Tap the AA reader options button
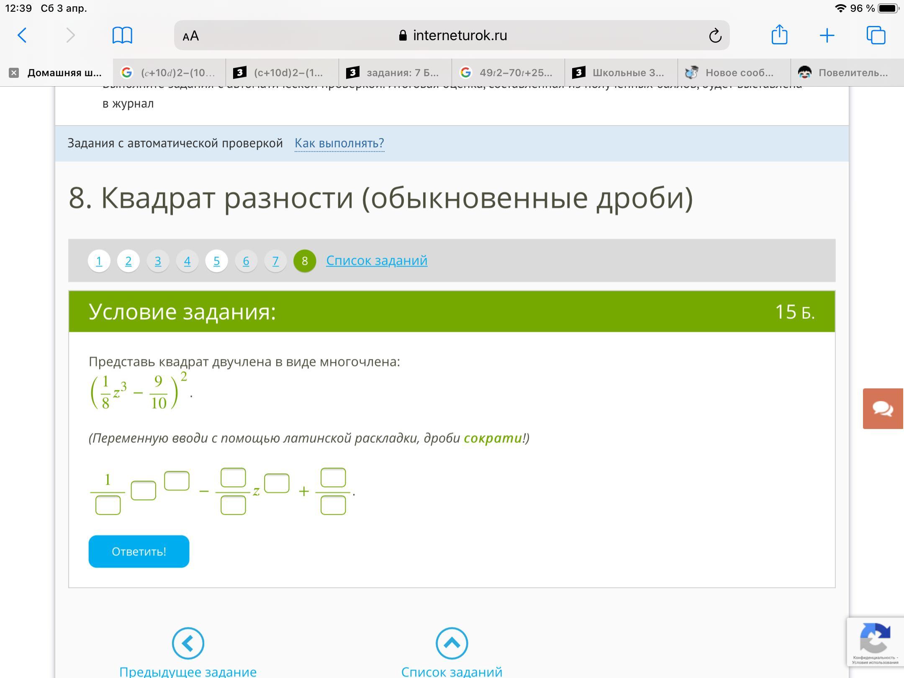The width and height of the screenshot is (904, 678). tap(191, 36)
